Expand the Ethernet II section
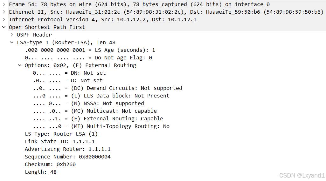 pos(4,12)
